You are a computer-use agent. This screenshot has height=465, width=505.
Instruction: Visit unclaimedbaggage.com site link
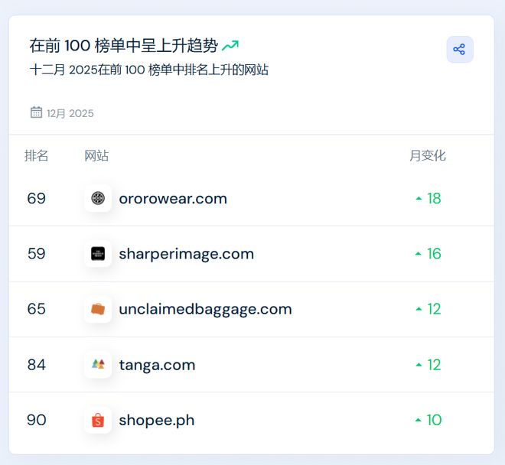206,310
